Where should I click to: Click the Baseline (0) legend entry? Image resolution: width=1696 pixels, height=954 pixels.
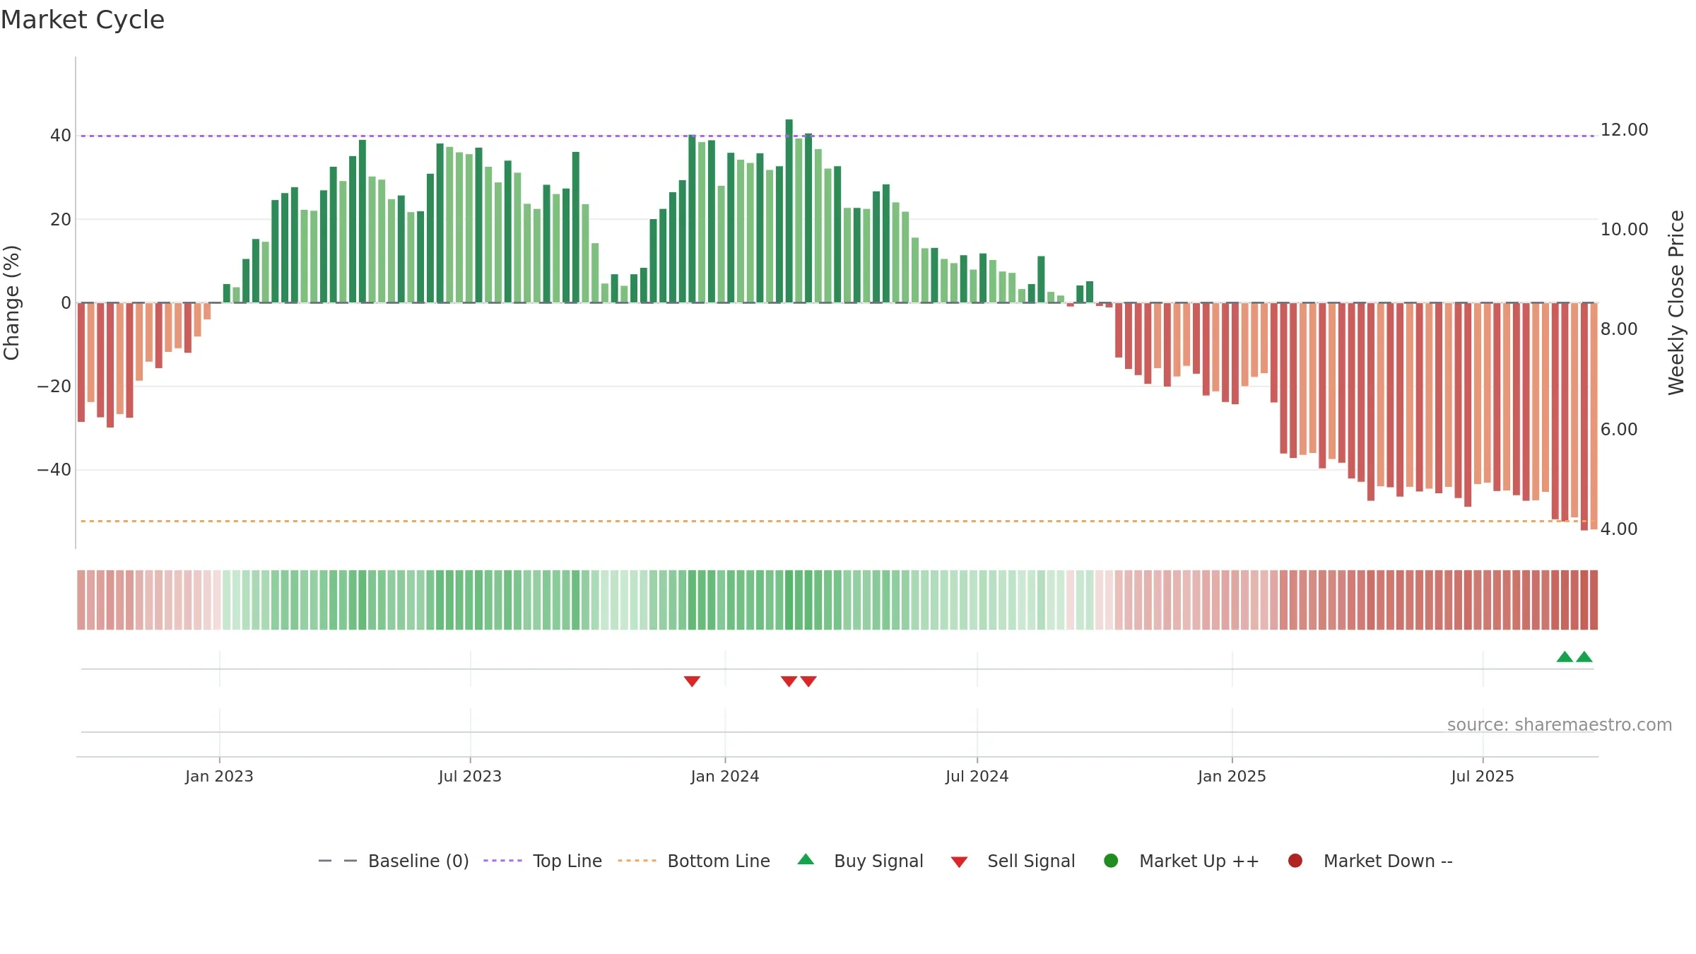[394, 861]
